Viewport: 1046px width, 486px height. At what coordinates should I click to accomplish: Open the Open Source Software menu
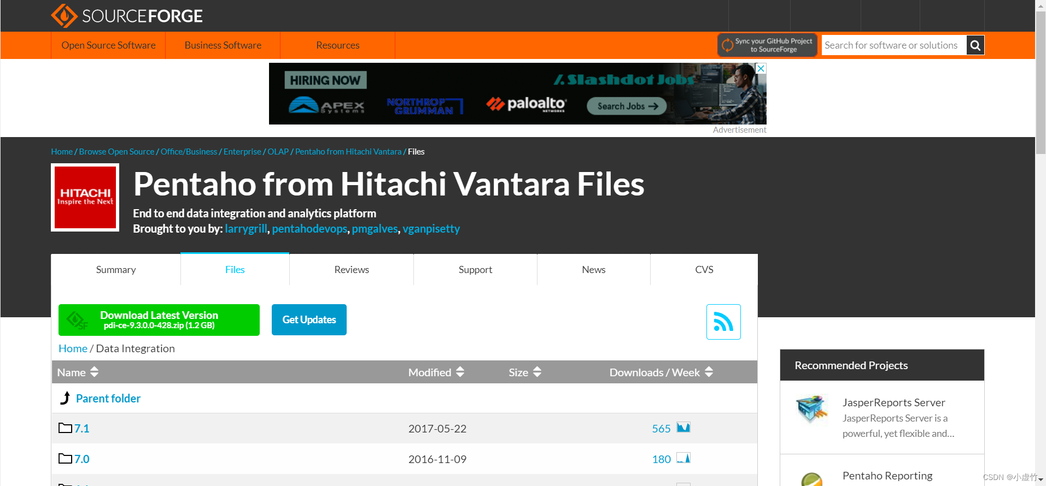click(x=108, y=45)
